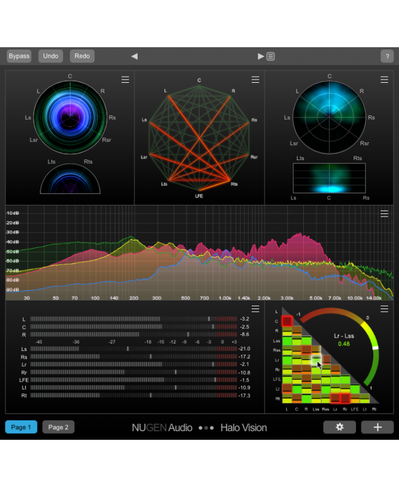Click the Lr channel level meter bar
Viewport: 399px width, 487px height.
[134, 364]
